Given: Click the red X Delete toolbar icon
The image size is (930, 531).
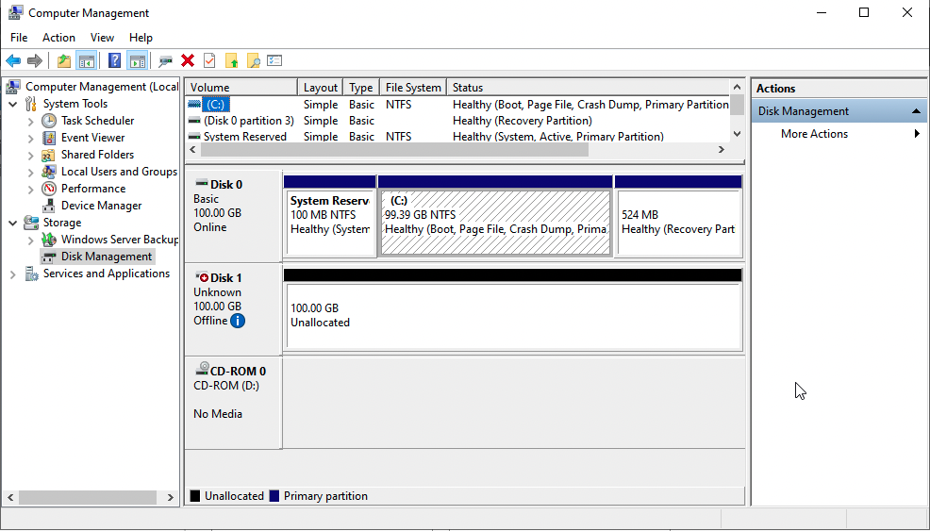Looking at the screenshot, I should point(188,60).
